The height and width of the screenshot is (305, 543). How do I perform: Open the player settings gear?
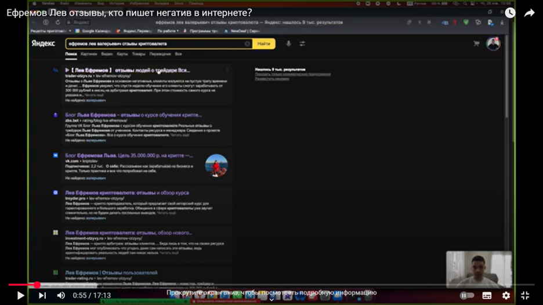506,295
